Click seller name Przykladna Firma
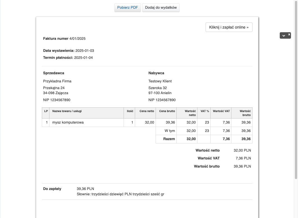The height and width of the screenshot is (218, 298). tap(57, 81)
